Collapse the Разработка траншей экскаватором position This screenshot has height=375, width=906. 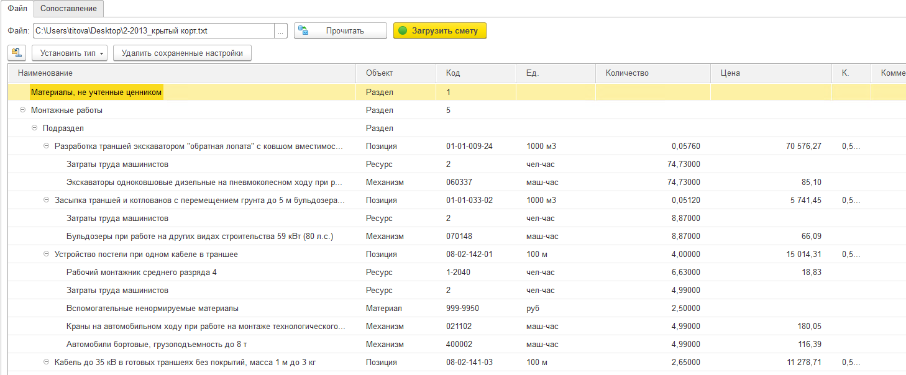(46, 146)
